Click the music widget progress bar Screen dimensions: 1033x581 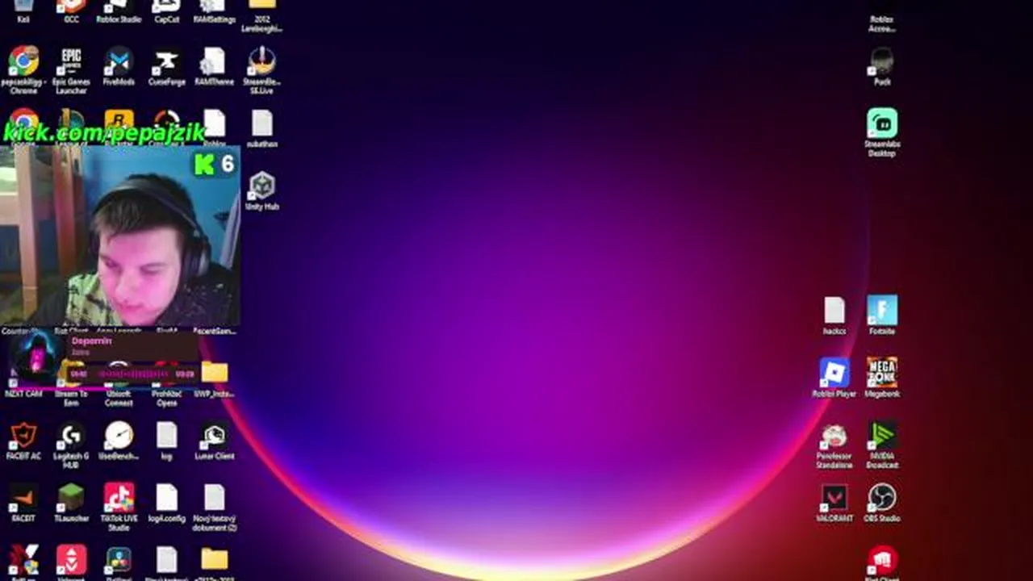point(133,374)
